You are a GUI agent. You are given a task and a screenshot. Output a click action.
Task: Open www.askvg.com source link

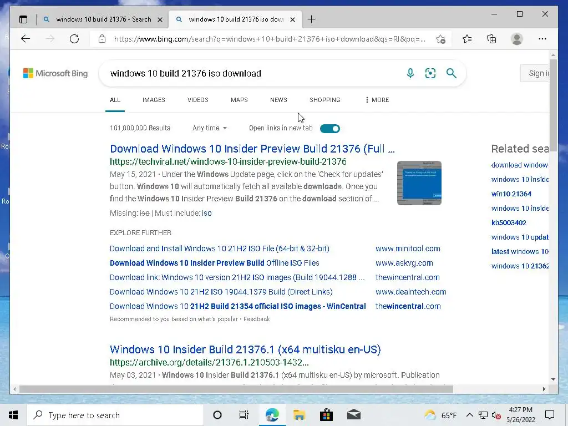click(x=404, y=263)
